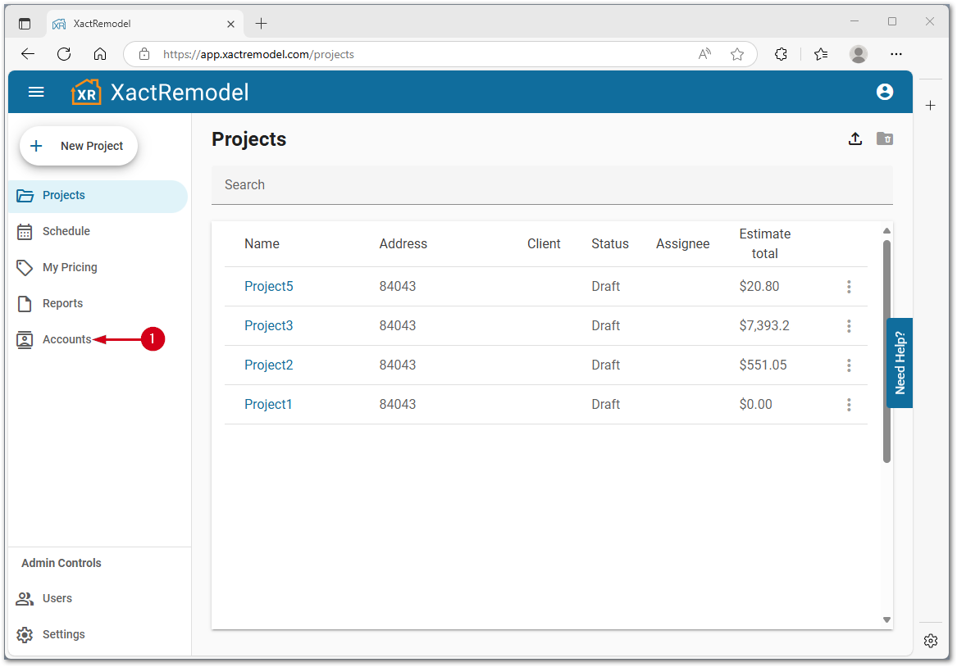This screenshot has width=957, height=667.
Task: Close the XactRemodel browser tab
Action: 230,25
